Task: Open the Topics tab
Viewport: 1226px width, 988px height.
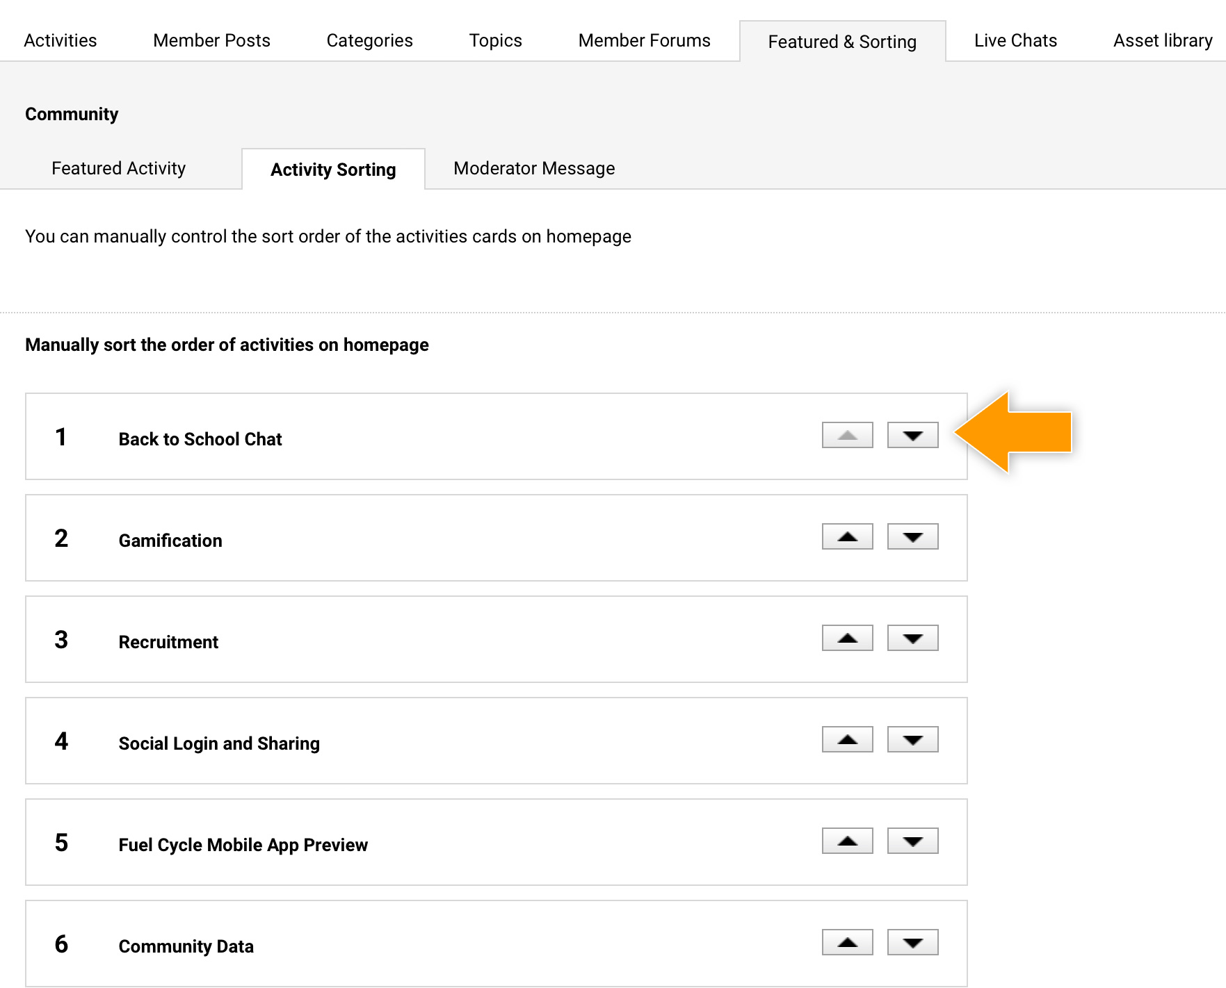Action: 495,41
